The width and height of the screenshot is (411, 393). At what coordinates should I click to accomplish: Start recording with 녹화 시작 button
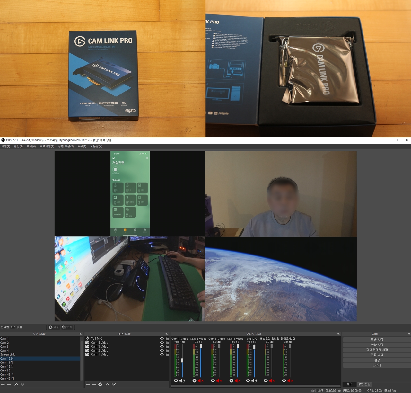pyautogui.click(x=377, y=345)
